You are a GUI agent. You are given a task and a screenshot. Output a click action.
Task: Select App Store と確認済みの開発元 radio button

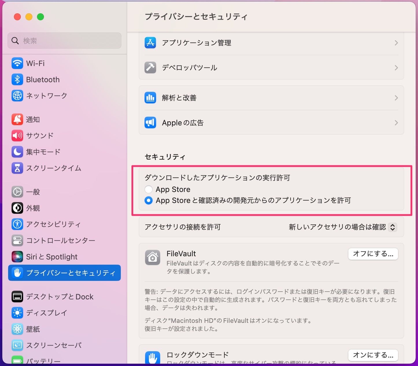[x=149, y=200]
